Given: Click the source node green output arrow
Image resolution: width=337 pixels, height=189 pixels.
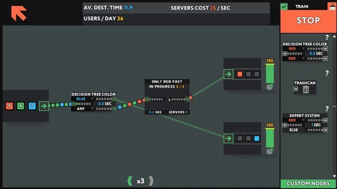Looking at the screenshot, I should pos(44,106).
